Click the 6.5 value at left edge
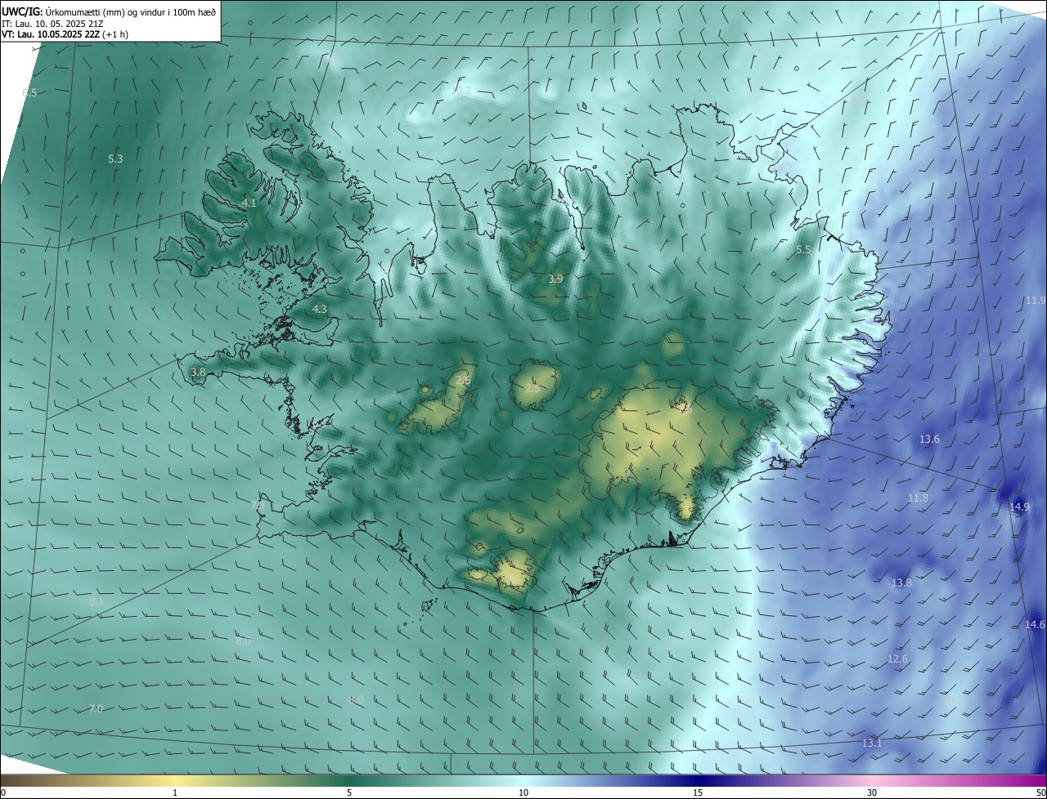1047x799 pixels. click(x=29, y=92)
